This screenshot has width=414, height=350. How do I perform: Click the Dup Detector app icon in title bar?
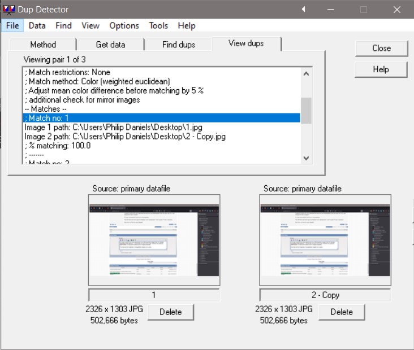coord(8,10)
